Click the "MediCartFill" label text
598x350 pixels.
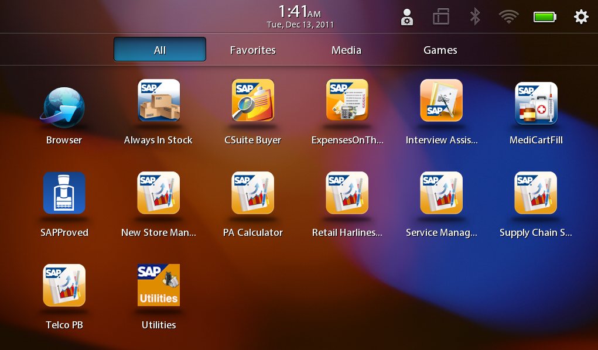(x=537, y=140)
